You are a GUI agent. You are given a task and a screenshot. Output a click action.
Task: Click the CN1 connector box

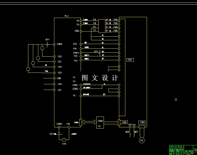click(x=130, y=60)
